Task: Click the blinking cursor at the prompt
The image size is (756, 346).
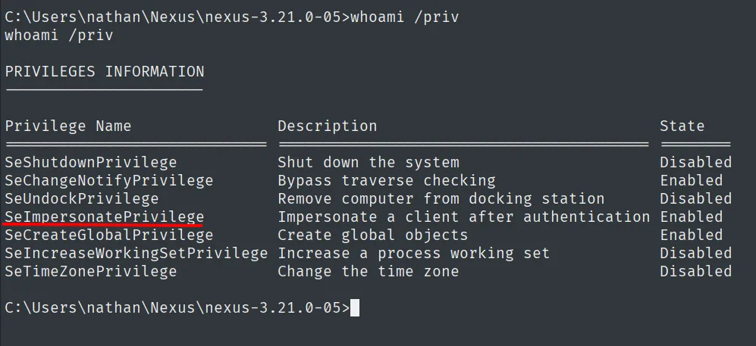Action: coord(355,308)
